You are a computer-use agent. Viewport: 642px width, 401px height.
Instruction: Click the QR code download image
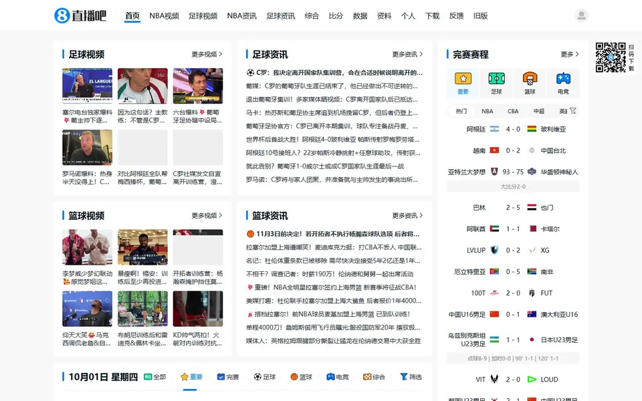point(611,57)
